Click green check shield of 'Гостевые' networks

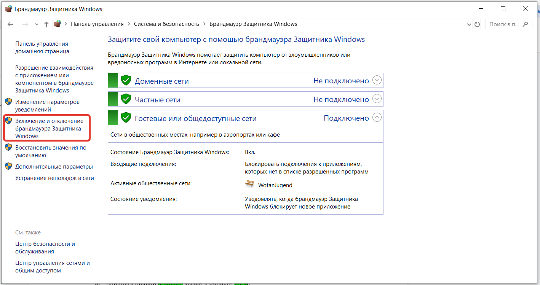click(x=126, y=118)
